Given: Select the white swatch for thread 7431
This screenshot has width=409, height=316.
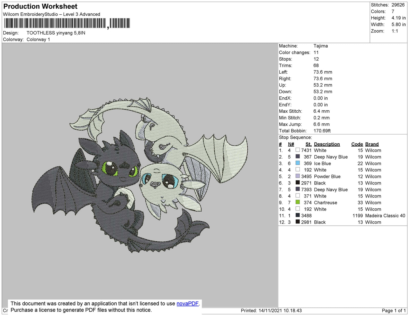Looking at the screenshot, I should [x=297, y=150].
